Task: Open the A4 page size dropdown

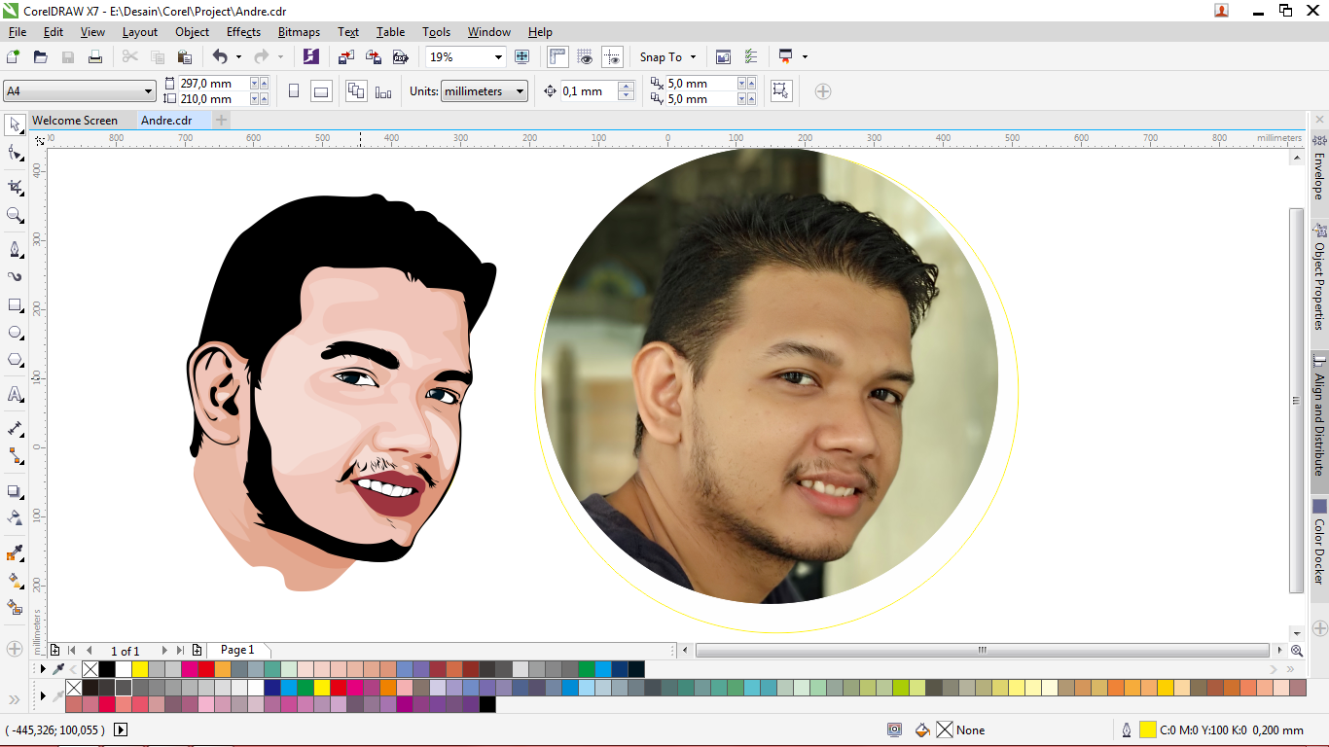Action: [x=148, y=91]
